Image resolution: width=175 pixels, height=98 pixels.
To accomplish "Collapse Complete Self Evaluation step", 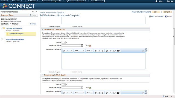I will click(2, 28).
